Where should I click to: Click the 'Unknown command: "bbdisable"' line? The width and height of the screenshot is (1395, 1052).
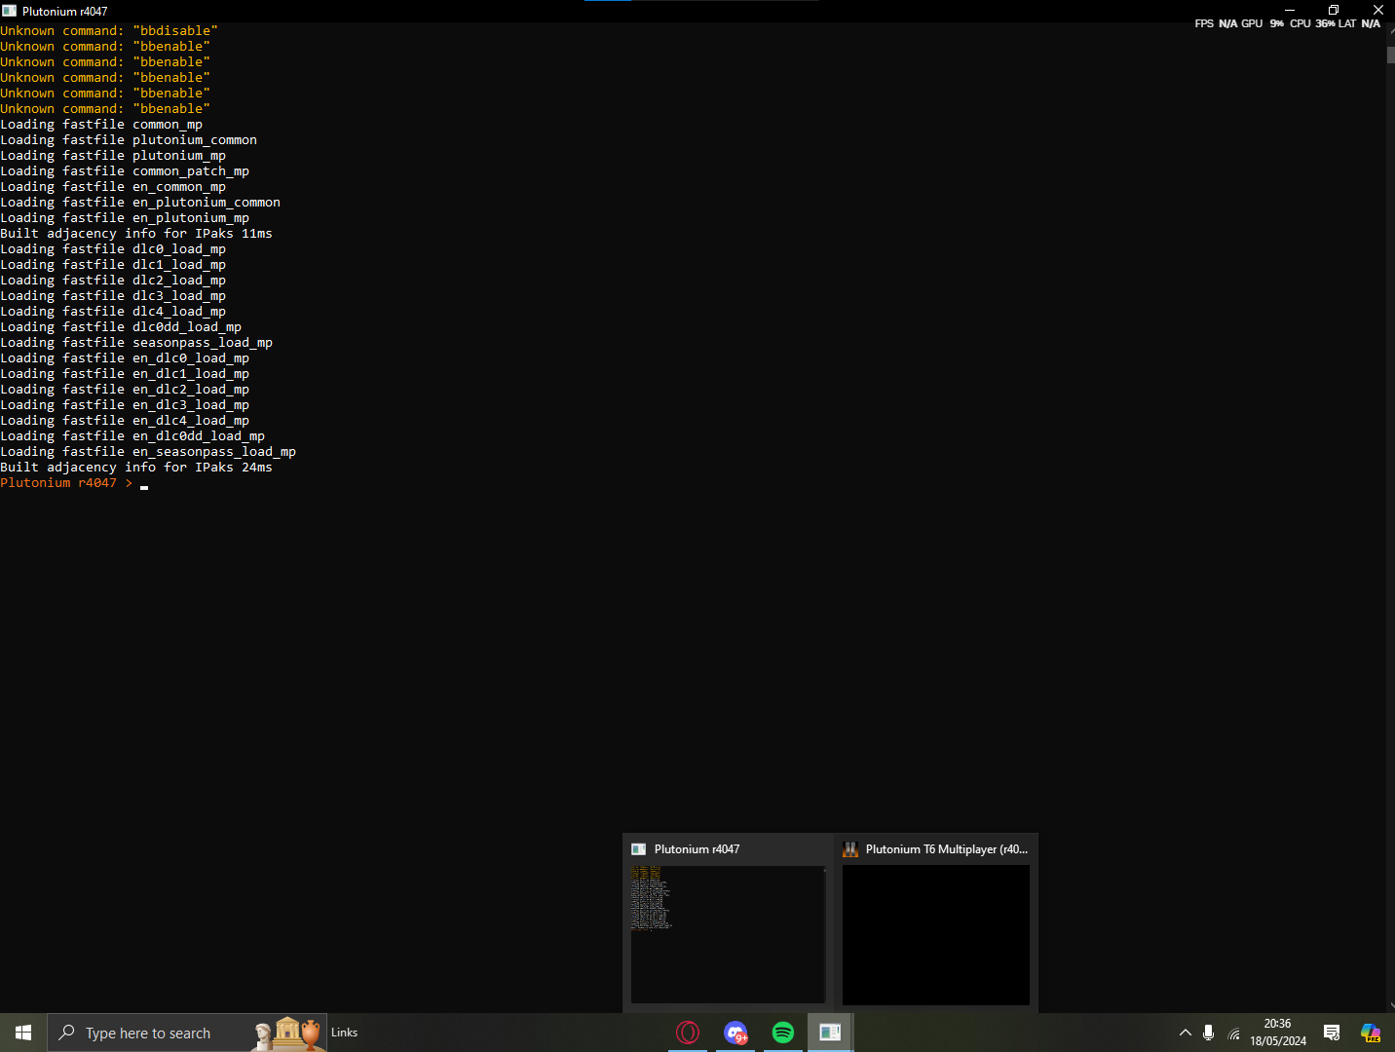[x=109, y=31]
